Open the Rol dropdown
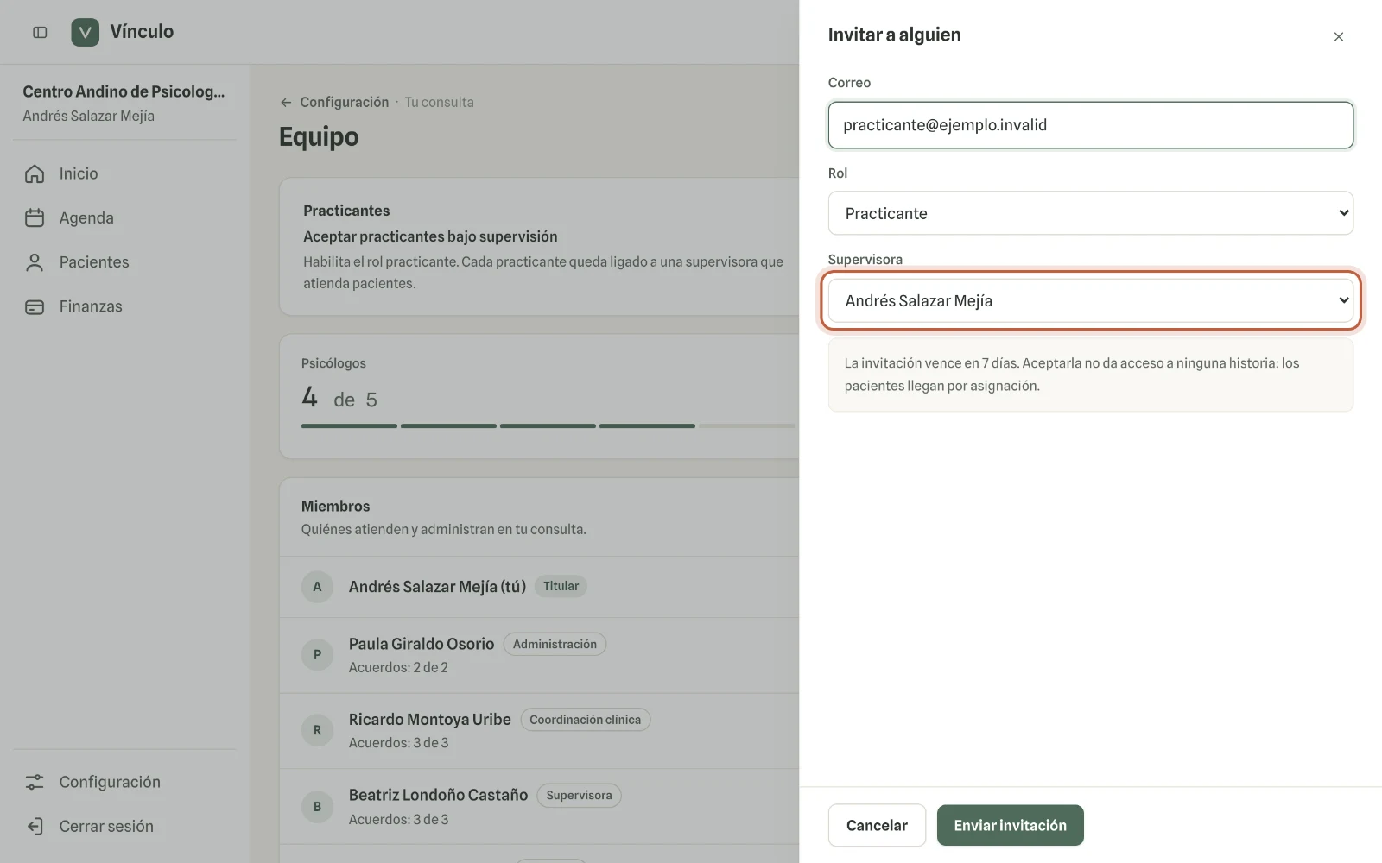The height and width of the screenshot is (863, 1382). tap(1090, 213)
